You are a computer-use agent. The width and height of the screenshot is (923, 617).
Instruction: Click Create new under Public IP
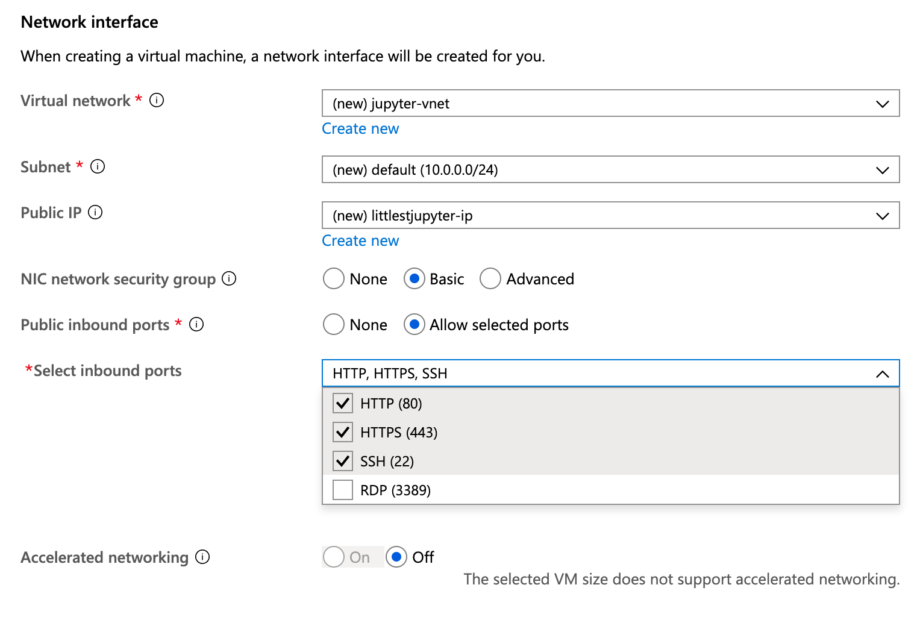(x=360, y=240)
